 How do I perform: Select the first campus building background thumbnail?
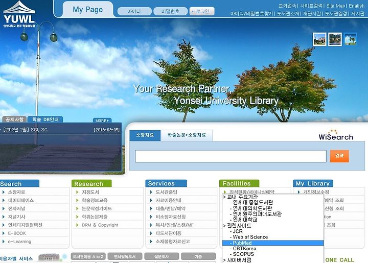(319, 39)
